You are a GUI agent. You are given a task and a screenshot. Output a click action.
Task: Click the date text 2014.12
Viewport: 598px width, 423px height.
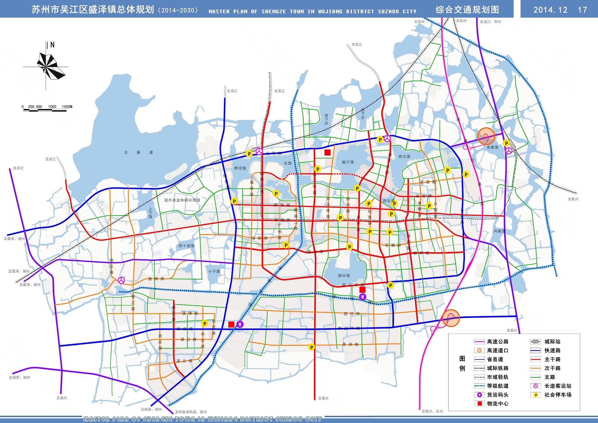coord(550,10)
